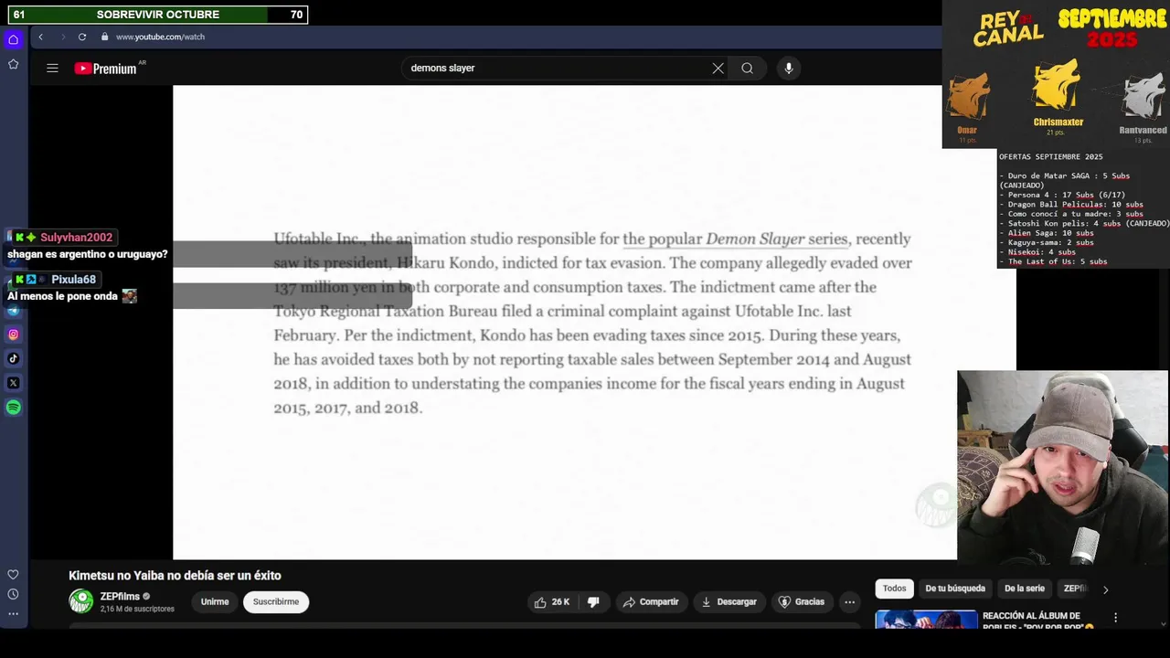Click the 'SOBREVIVIR OCTUBRE' goal progress bar

coord(157,15)
